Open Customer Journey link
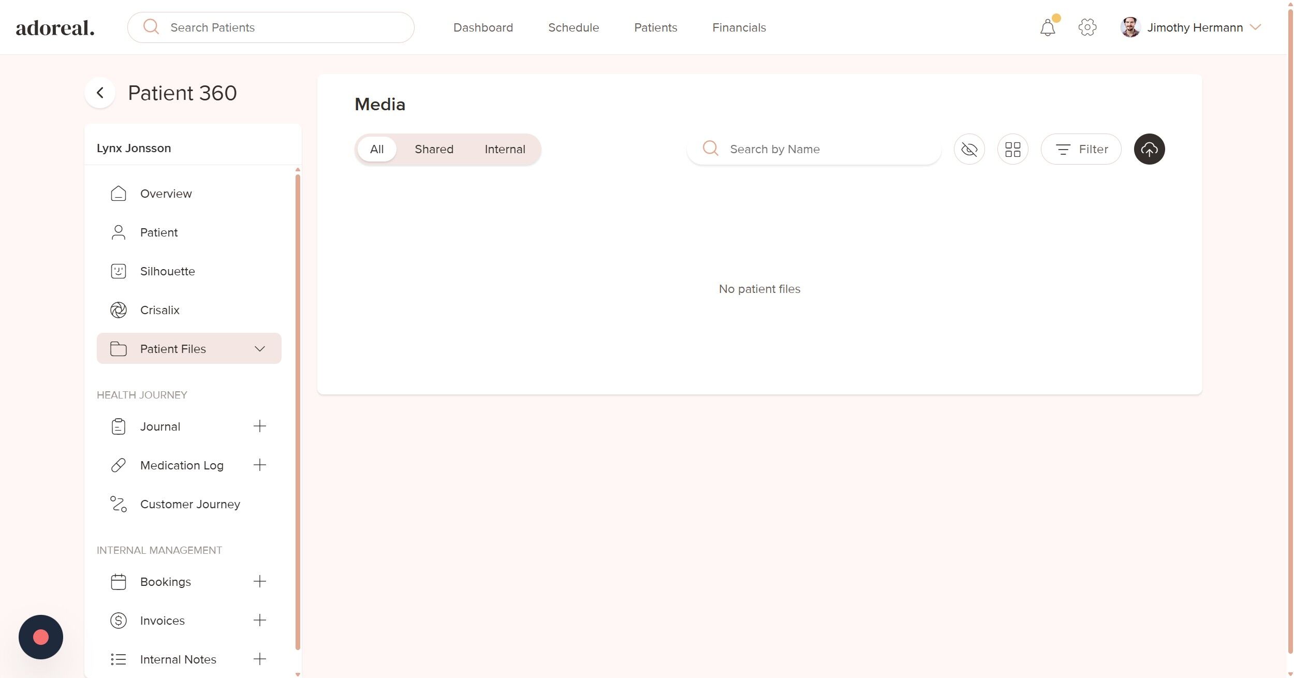This screenshot has width=1294, height=678. (x=189, y=504)
